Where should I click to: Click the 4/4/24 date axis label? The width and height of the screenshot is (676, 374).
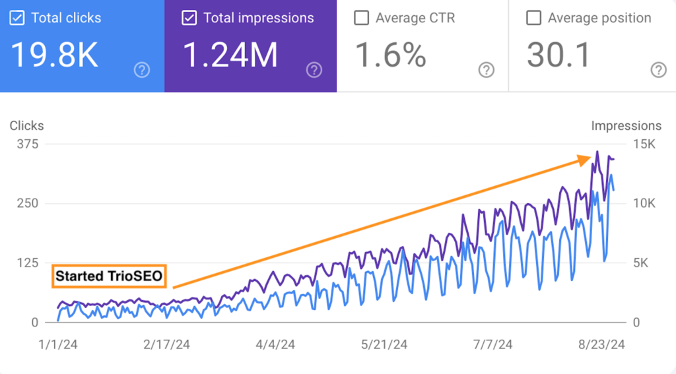[x=275, y=344]
